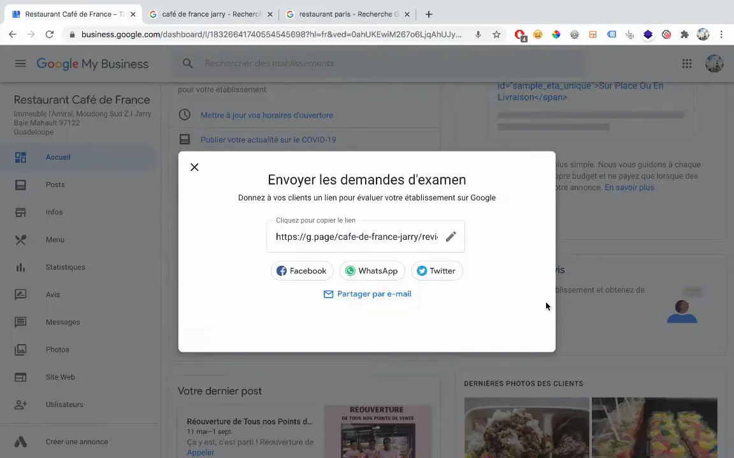Click the Chrome profile avatar in toolbar
Viewport: 734px width, 458px height.
703,34
